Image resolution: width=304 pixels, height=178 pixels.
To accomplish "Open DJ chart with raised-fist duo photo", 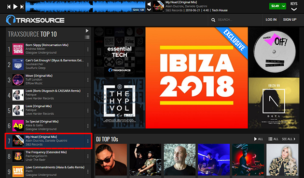I will [x=145, y=160].
